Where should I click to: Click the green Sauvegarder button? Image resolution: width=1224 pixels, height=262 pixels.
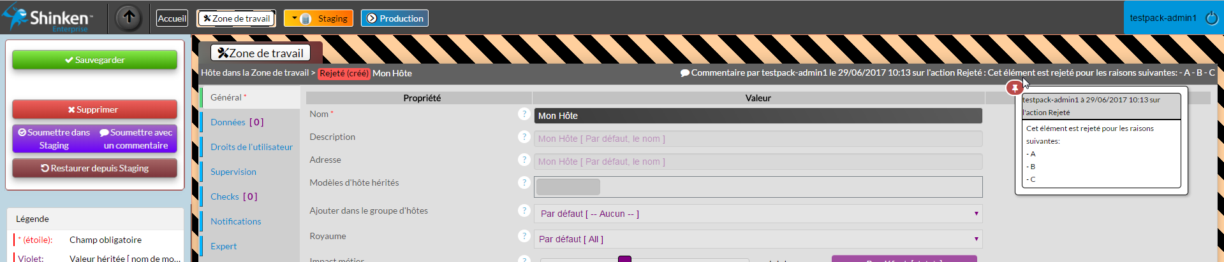94,60
